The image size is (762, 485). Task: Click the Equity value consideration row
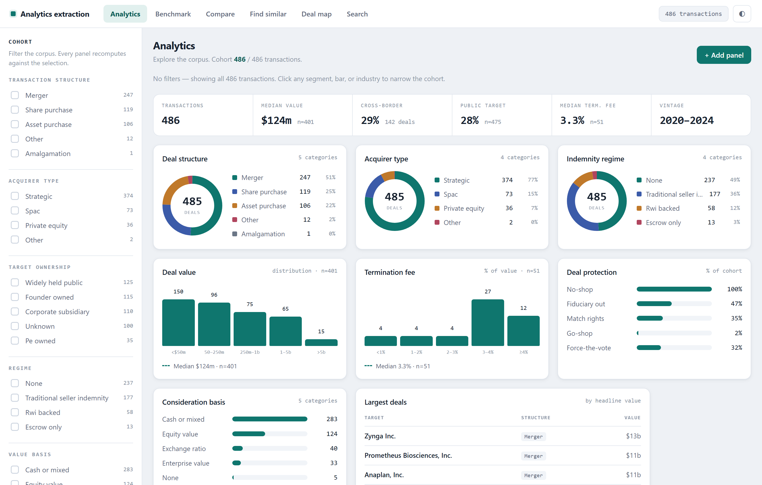250,434
